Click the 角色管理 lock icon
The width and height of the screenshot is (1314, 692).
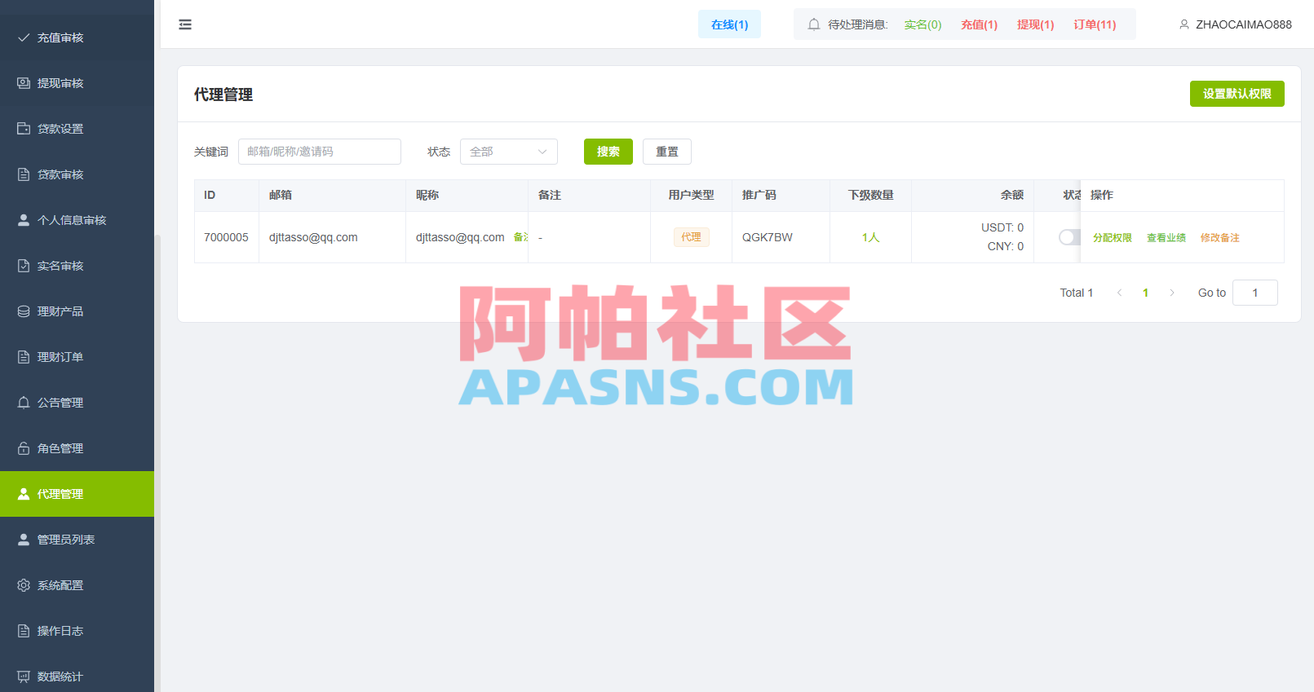pos(24,448)
